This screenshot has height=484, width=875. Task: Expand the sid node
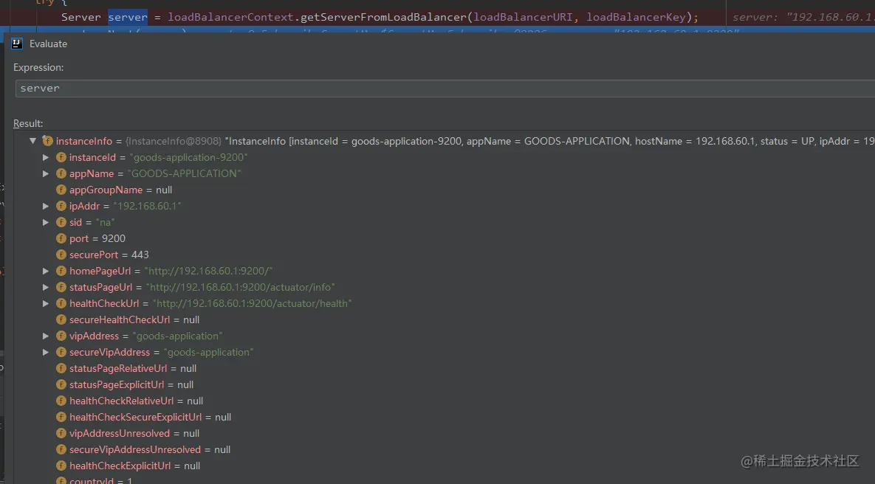[46, 222]
